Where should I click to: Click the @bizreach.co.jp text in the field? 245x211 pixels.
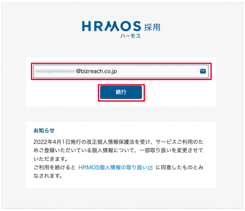coord(96,71)
